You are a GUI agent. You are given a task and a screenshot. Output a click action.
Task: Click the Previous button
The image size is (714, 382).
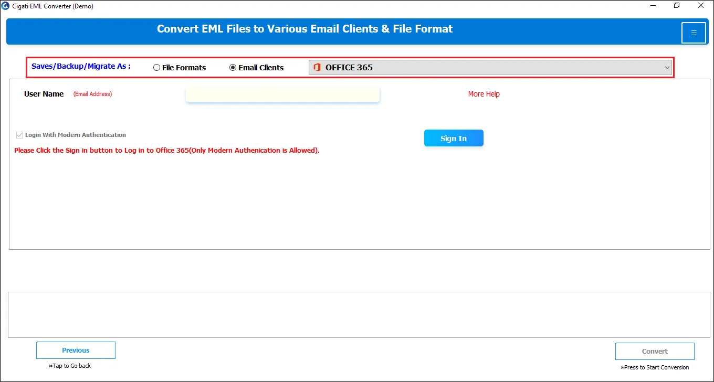coord(76,351)
